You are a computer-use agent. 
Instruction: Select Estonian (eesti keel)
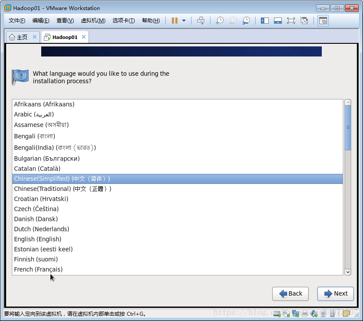pyautogui.click(x=177, y=249)
